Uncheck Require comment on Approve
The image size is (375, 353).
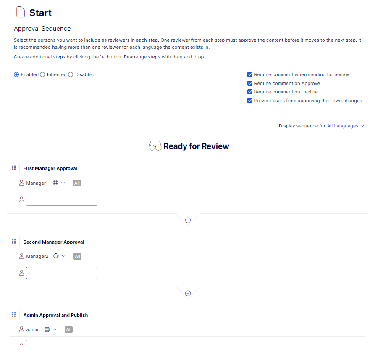(x=250, y=83)
